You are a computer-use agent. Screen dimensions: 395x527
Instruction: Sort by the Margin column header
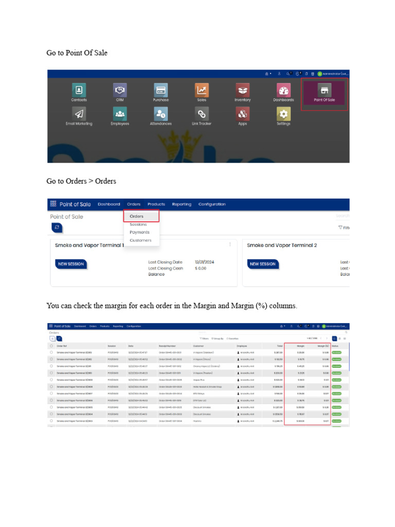(x=300, y=346)
